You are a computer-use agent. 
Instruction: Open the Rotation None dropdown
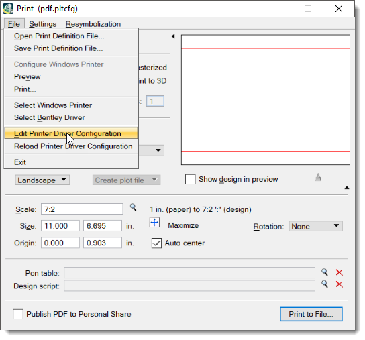(x=315, y=226)
